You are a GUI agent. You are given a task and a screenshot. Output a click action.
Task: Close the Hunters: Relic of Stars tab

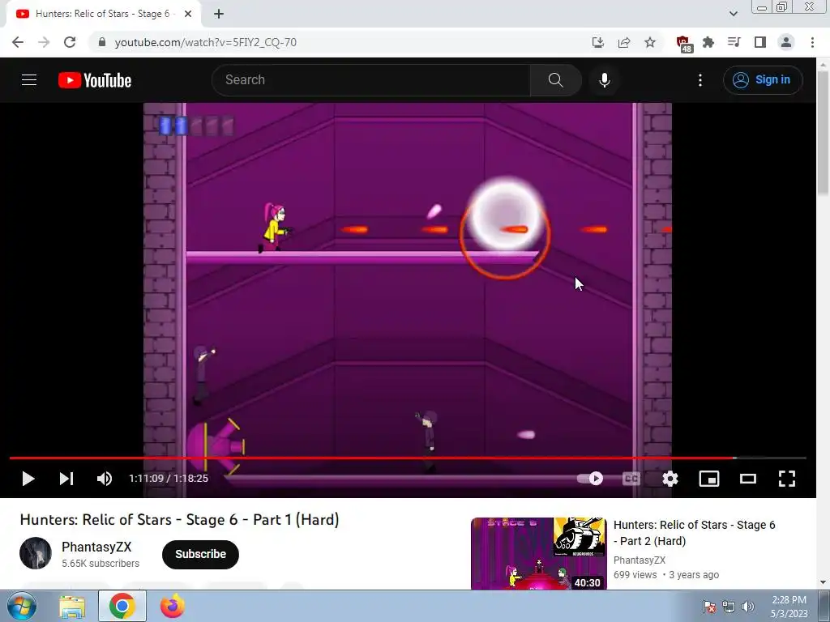[188, 15]
